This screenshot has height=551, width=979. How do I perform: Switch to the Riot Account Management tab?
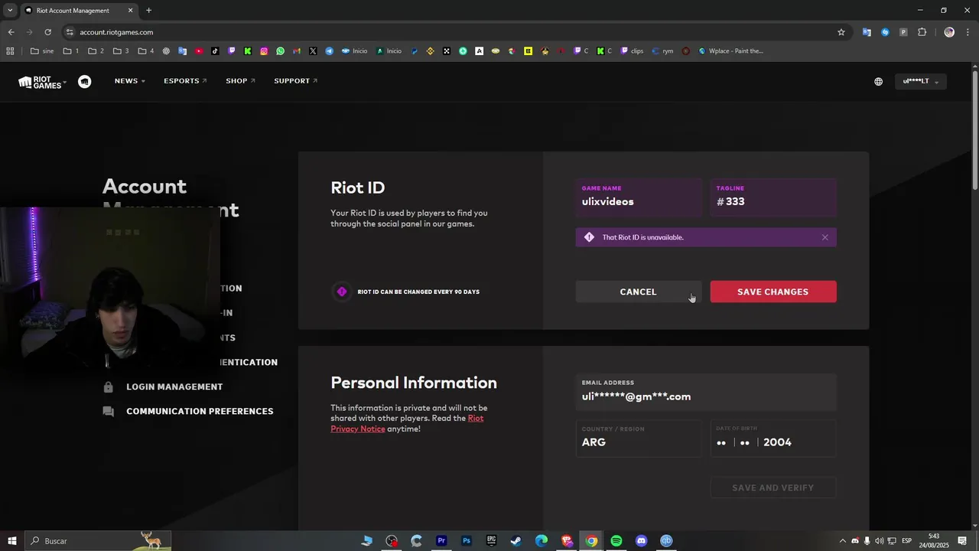pos(78,11)
